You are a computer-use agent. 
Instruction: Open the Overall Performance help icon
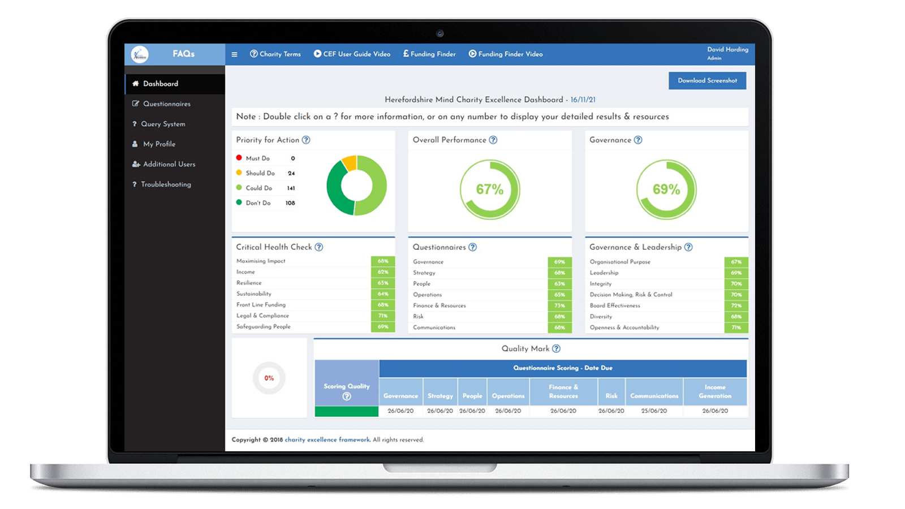pos(493,140)
